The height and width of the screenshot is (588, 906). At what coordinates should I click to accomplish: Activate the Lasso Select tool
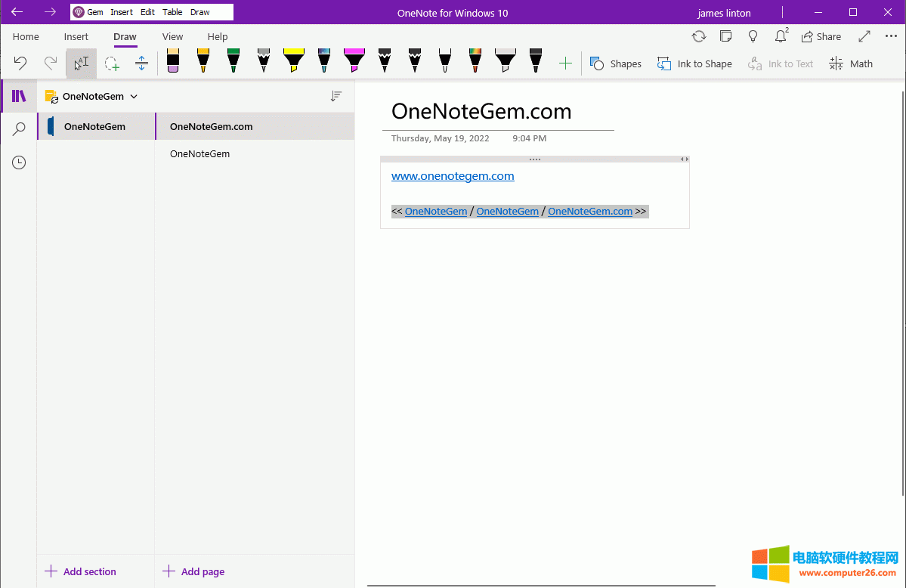click(x=112, y=63)
